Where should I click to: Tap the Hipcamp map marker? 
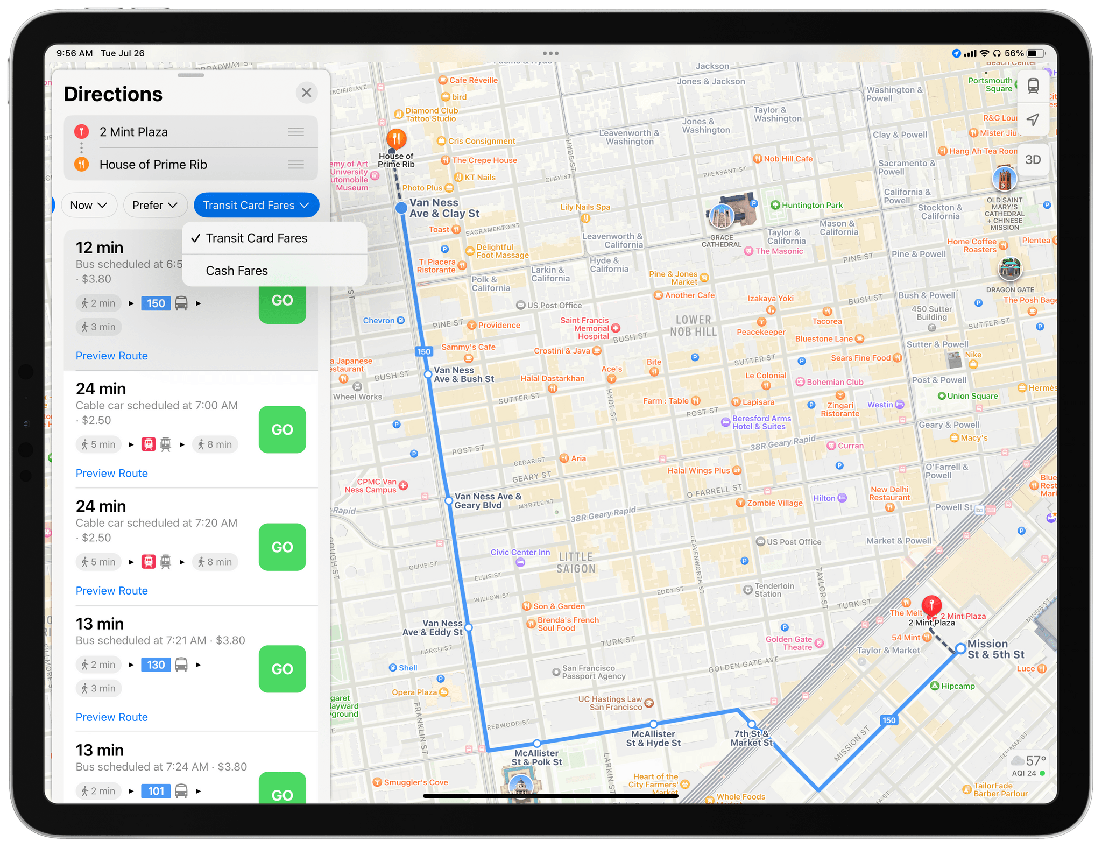tap(935, 686)
